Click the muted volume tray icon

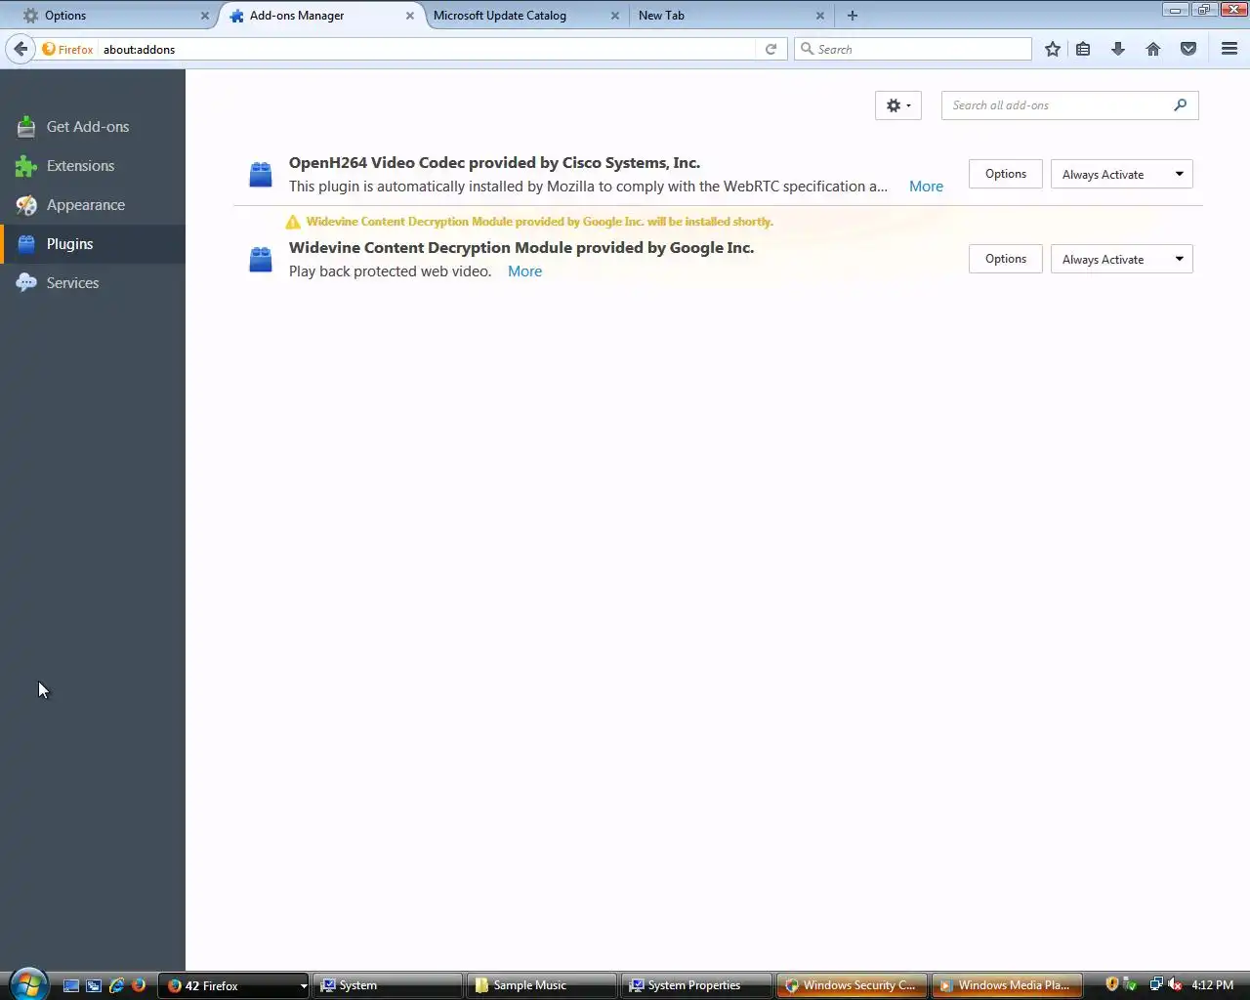1175,984
